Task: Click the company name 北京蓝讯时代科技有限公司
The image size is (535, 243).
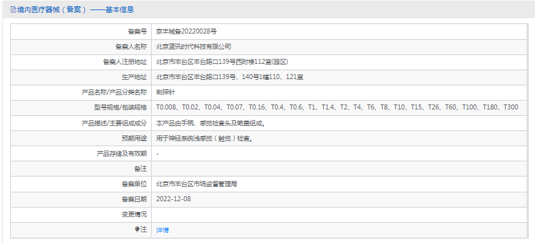Action: coord(194,47)
